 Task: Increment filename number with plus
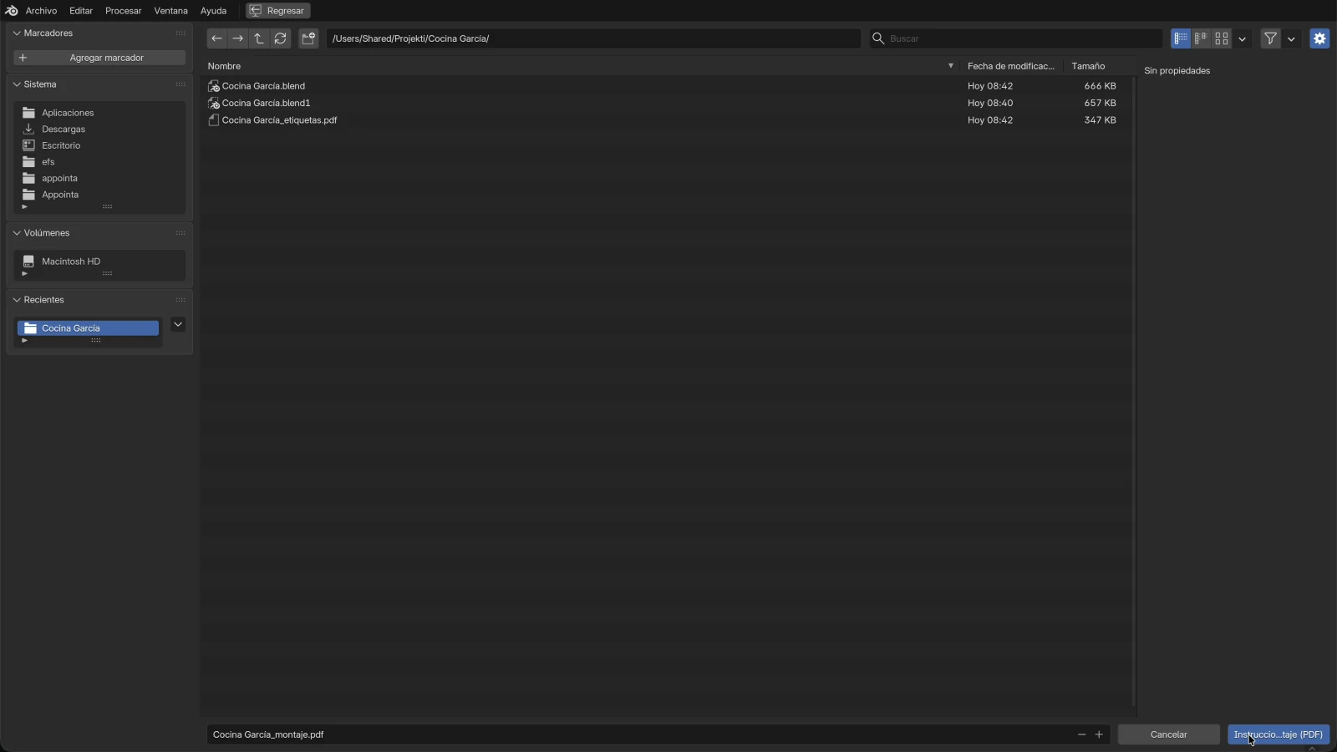pos(1099,734)
